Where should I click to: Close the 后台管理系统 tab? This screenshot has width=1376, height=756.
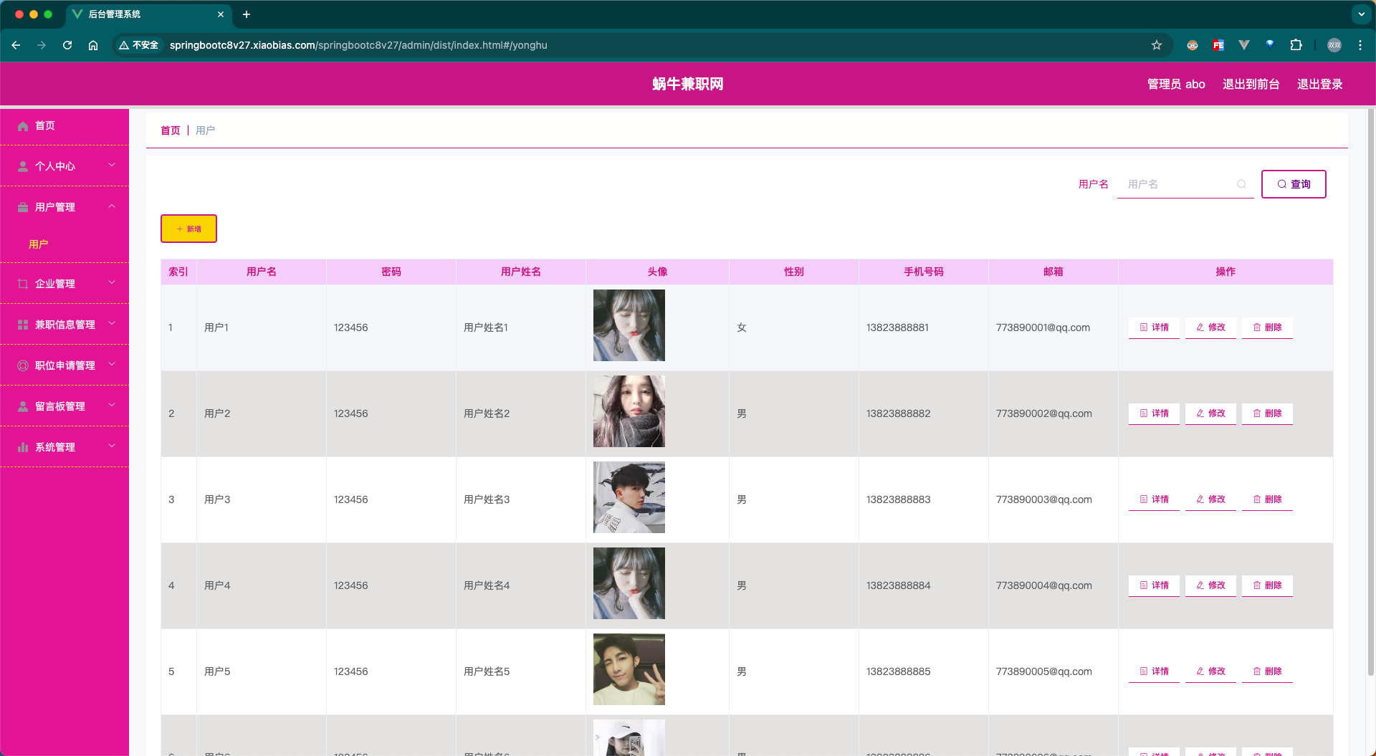[221, 14]
